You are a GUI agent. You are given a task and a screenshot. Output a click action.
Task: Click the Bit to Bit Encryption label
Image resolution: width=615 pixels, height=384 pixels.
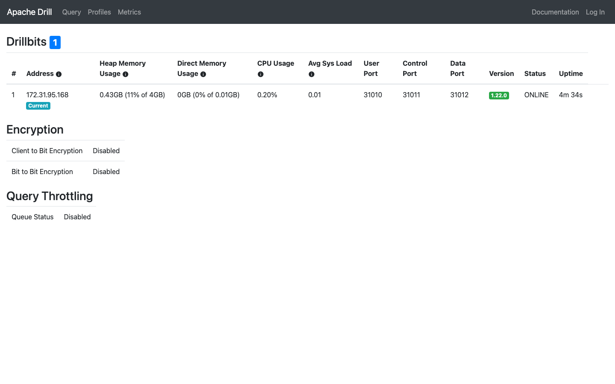tap(42, 172)
